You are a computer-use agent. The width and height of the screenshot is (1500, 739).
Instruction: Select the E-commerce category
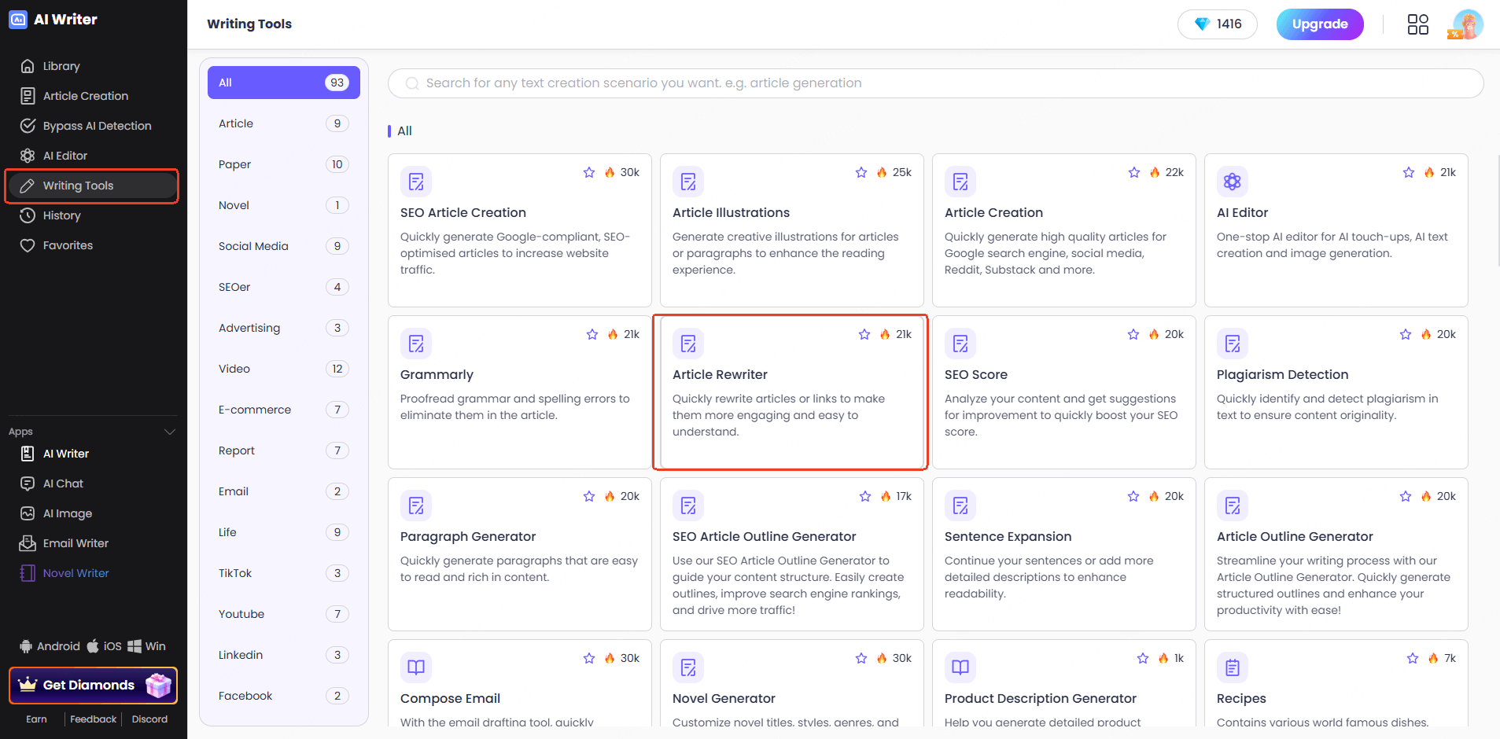pyautogui.click(x=284, y=410)
